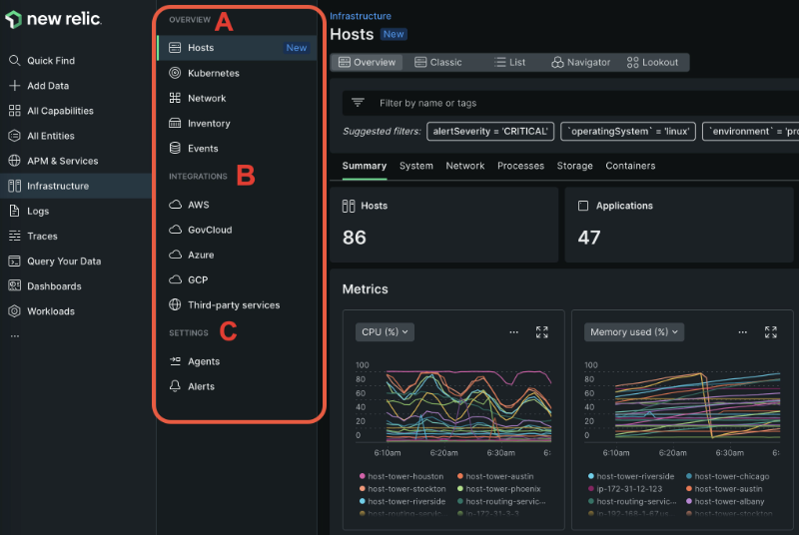Switch to the Overview view
Screen dimensions: 799x535
click(x=367, y=62)
